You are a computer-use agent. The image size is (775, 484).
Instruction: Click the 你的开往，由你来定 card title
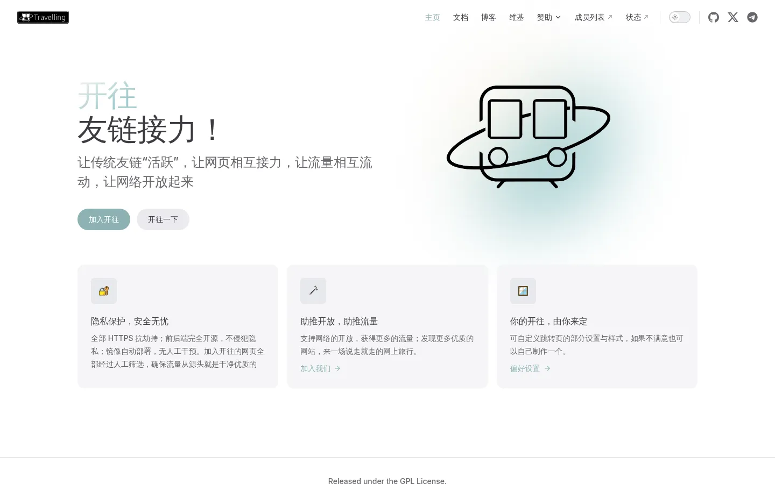pyautogui.click(x=549, y=321)
